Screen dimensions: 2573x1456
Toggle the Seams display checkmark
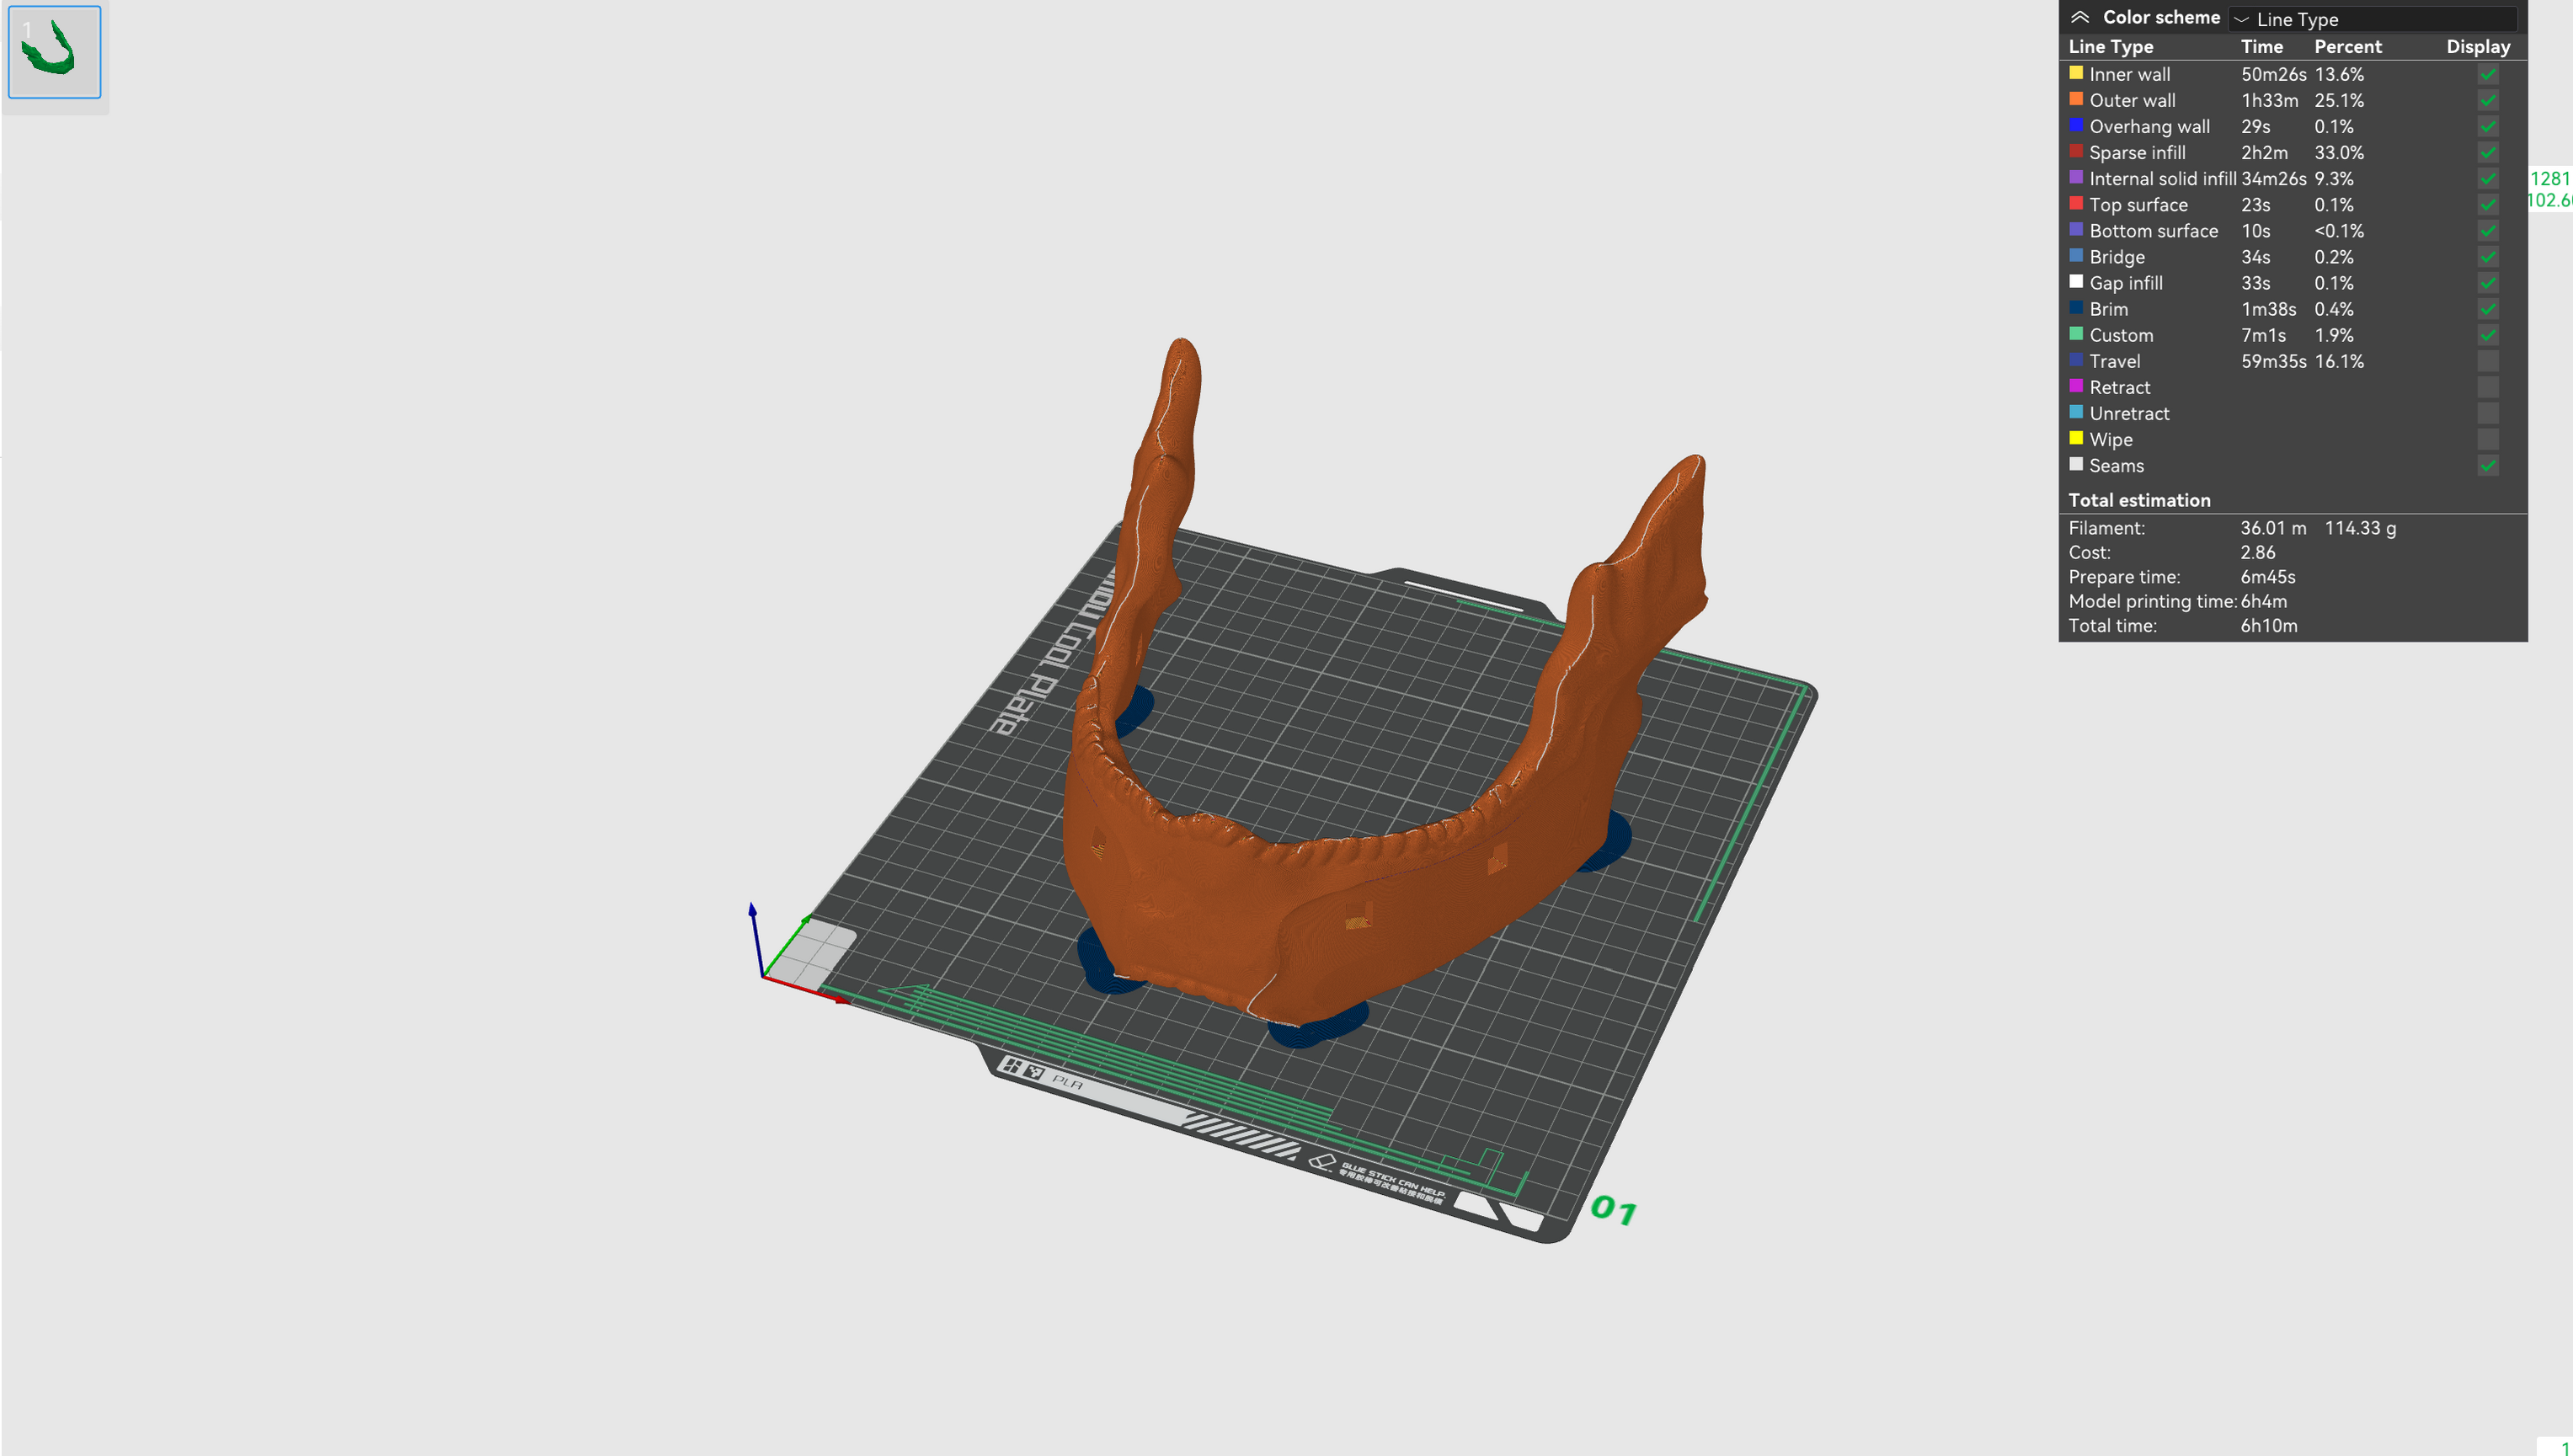point(2487,466)
